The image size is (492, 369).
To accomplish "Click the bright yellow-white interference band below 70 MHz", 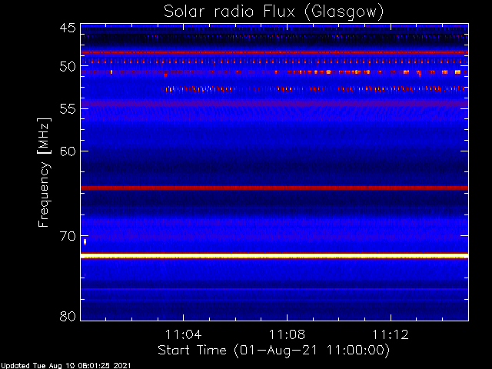I will [274, 256].
